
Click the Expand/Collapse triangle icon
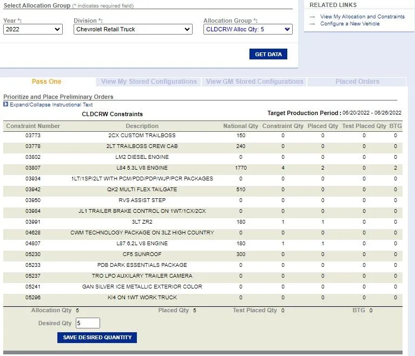(x=6, y=105)
